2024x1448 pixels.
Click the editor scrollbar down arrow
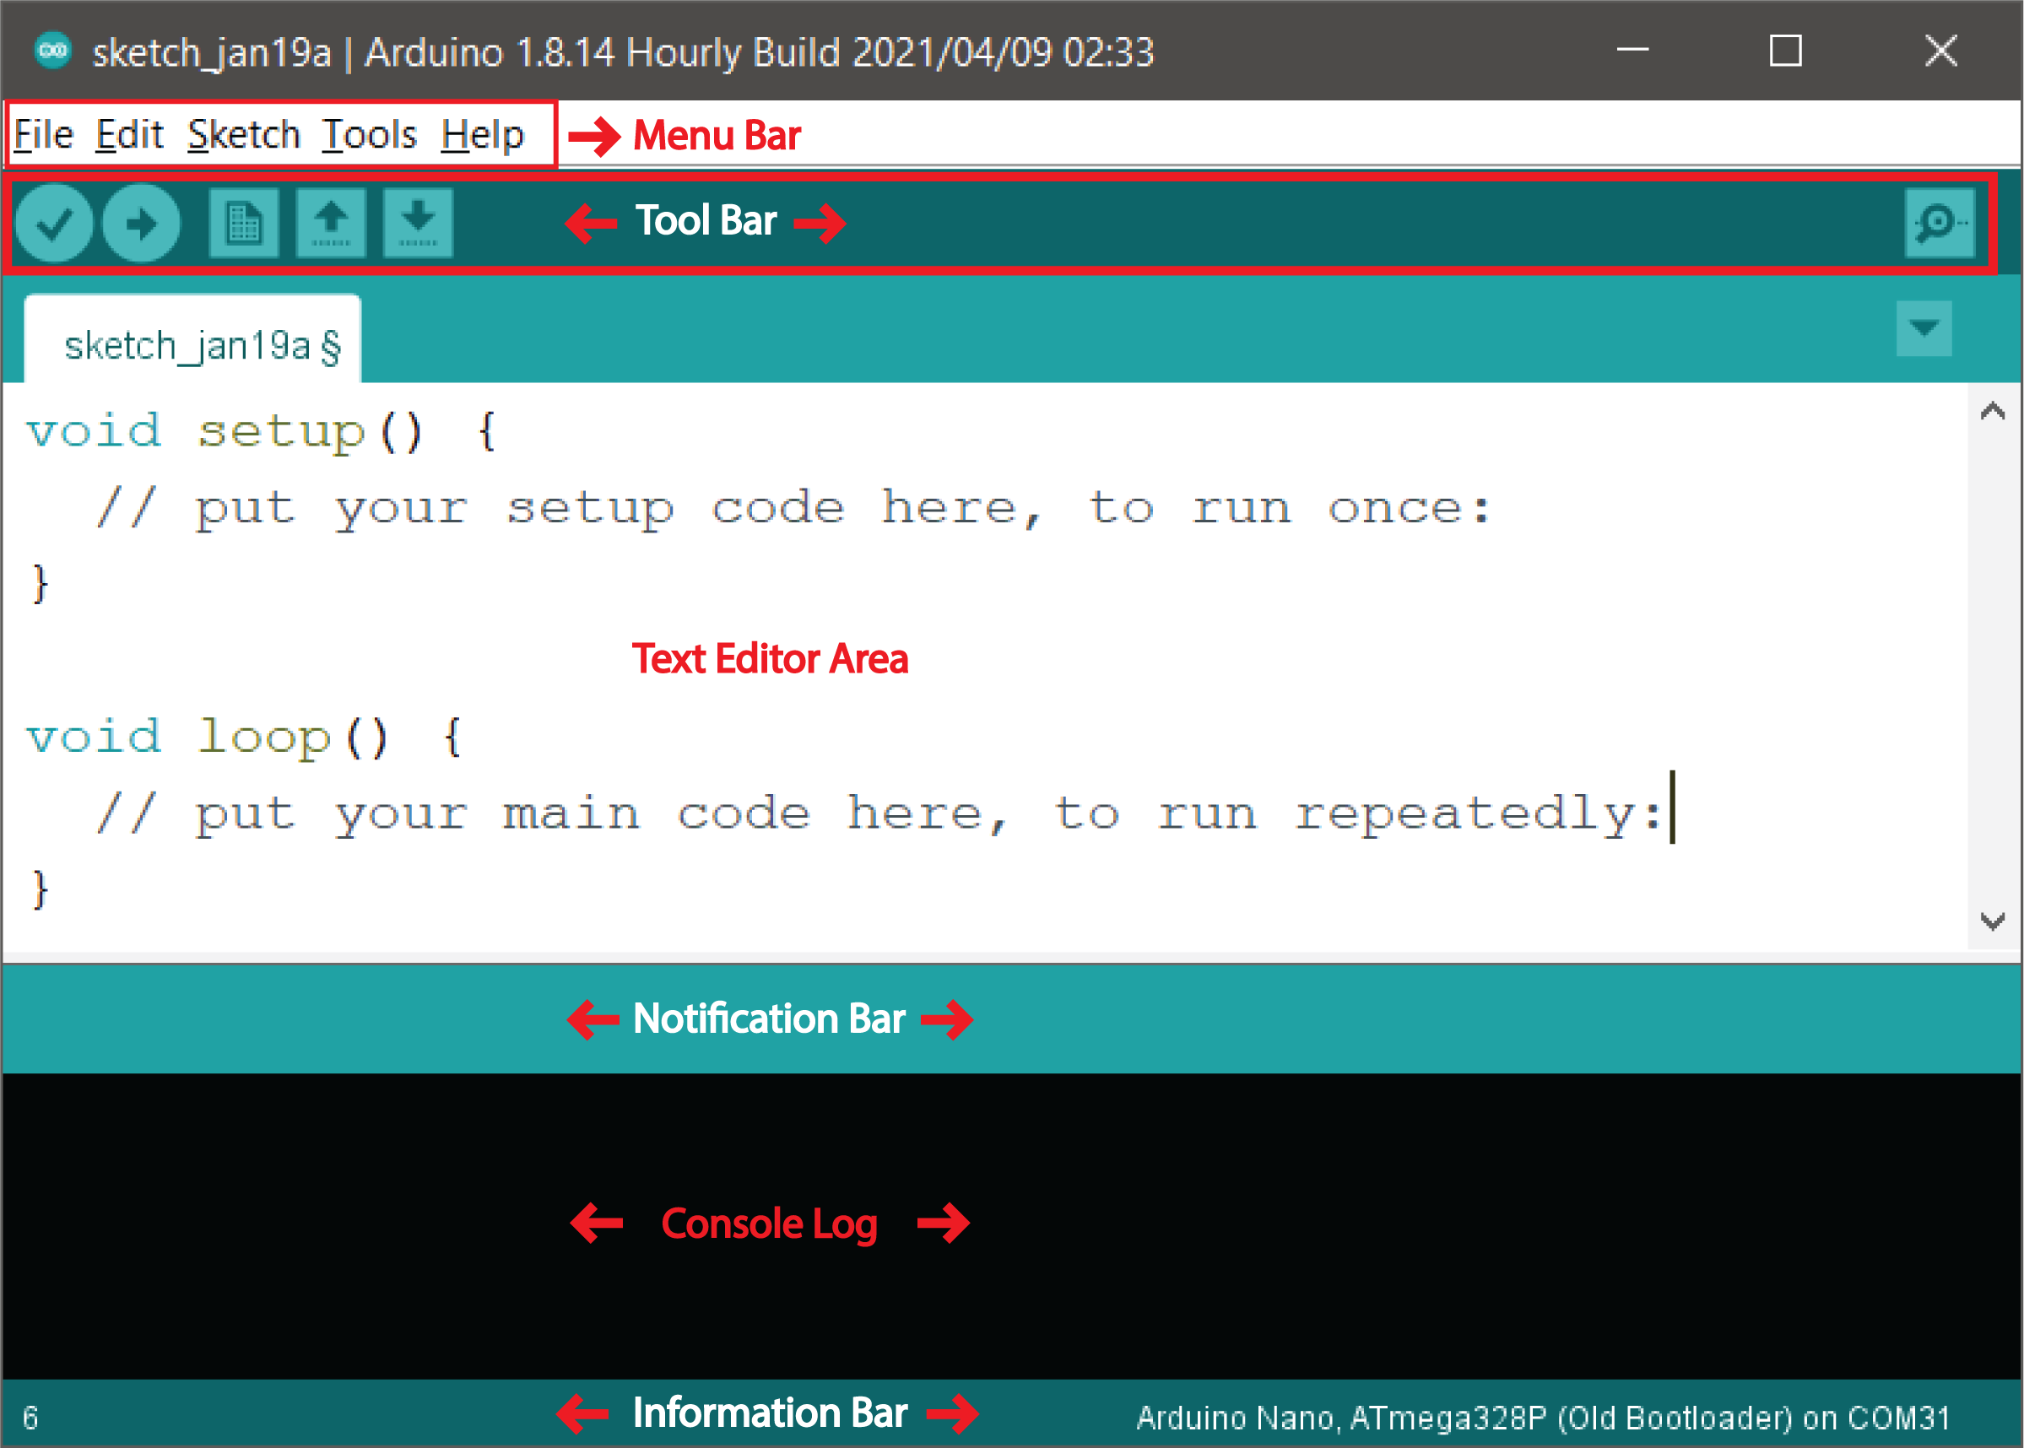pos(1993,921)
